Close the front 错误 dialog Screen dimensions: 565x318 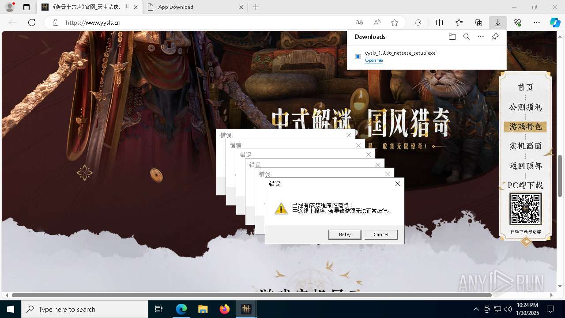coord(398,184)
